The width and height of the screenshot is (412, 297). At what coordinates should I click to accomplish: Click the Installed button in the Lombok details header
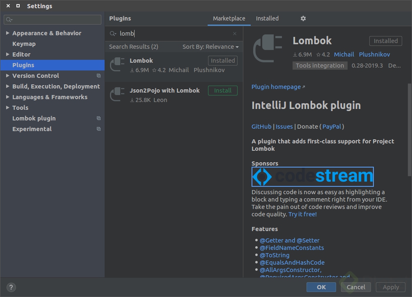[x=386, y=41]
